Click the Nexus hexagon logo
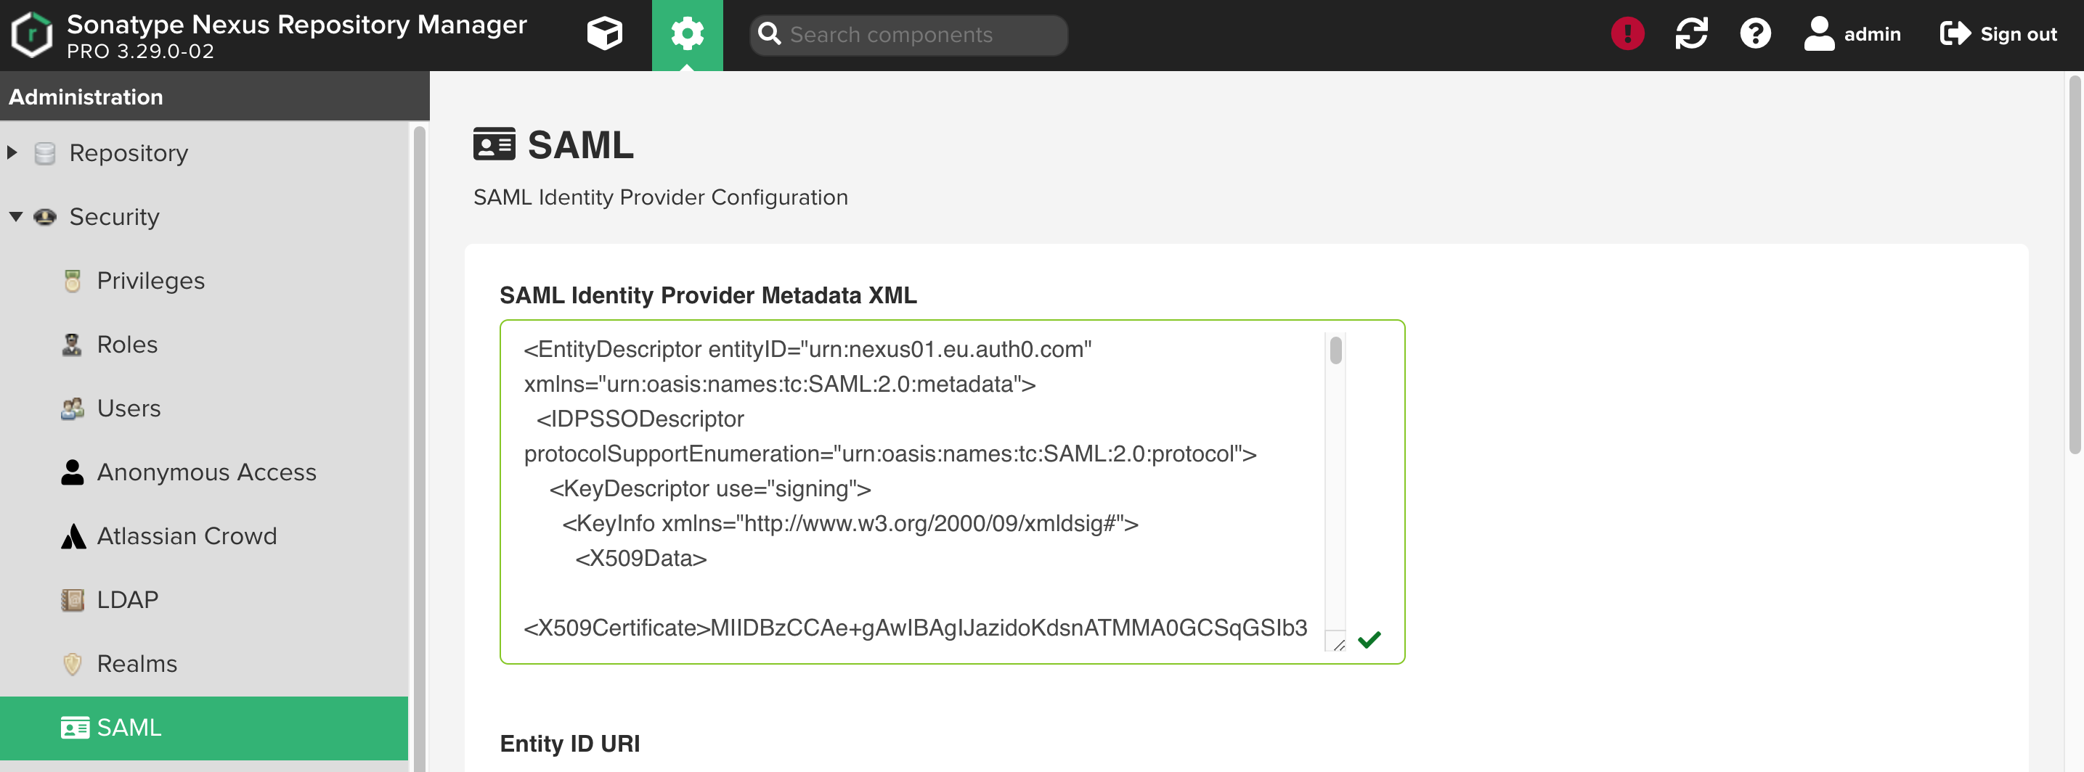The width and height of the screenshot is (2084, 772). (x=33, y=35)
